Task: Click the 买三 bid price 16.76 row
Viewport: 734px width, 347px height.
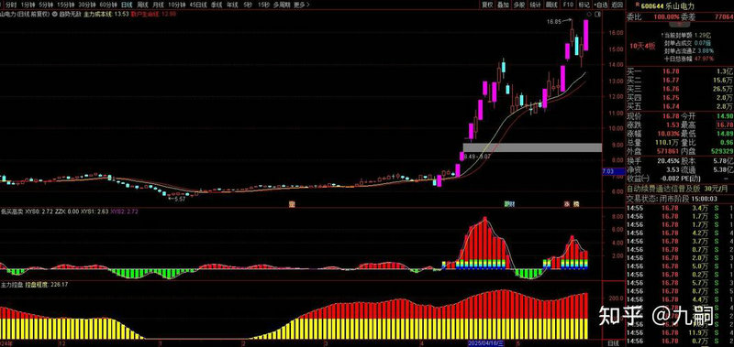Action: point(680,89)
